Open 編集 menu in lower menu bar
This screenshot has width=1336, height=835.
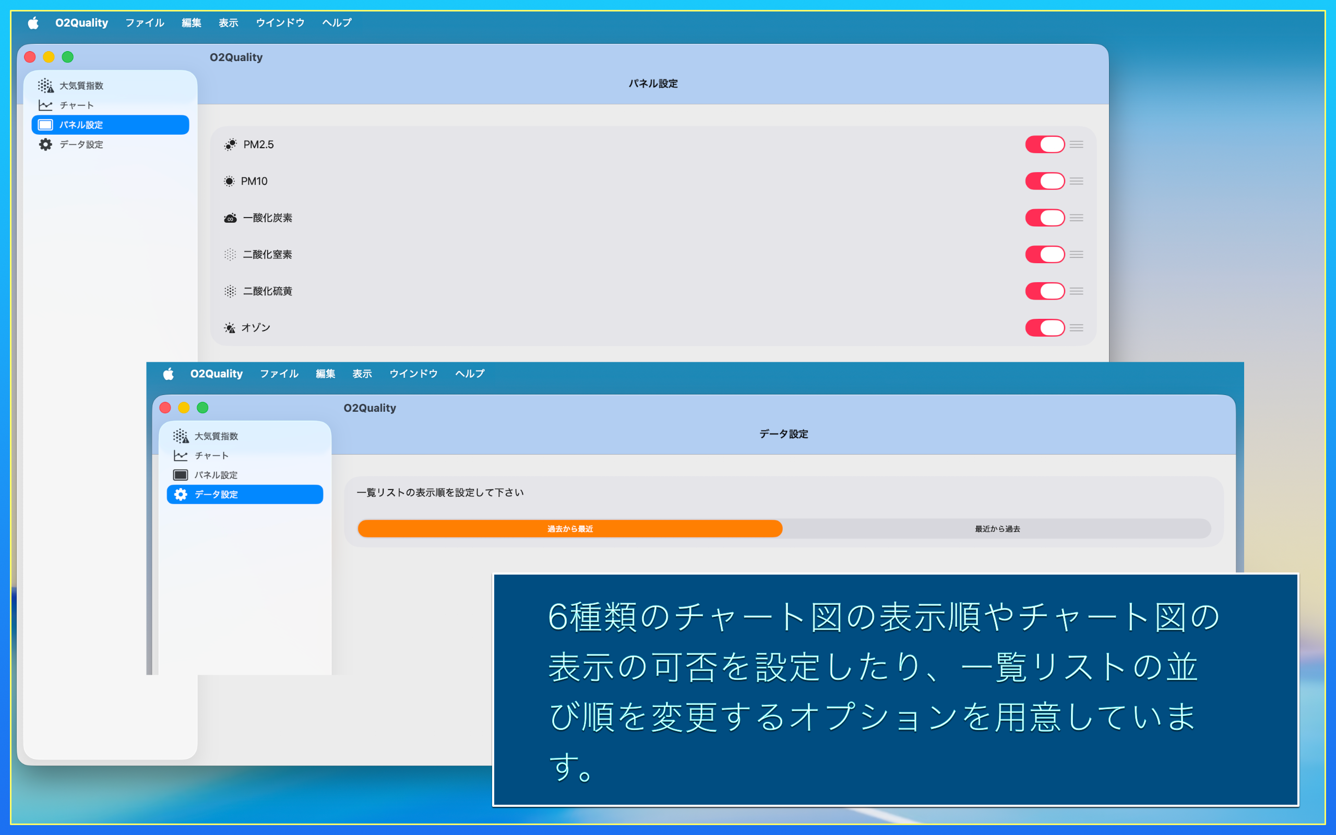[326, 374]
